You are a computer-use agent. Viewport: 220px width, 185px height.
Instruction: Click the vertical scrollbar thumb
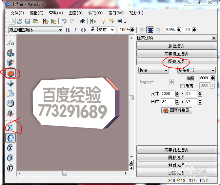tap(131, 98)
